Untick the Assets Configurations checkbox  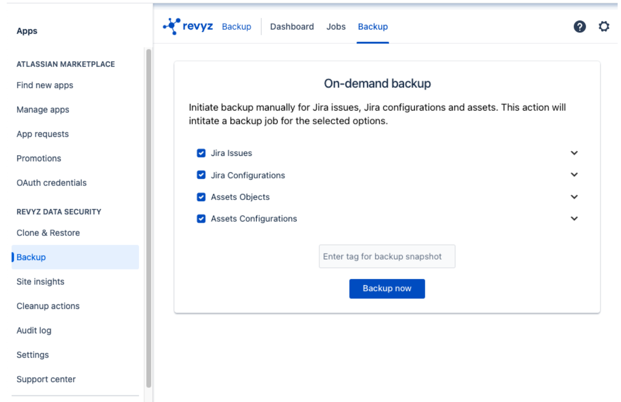(201, 219)
